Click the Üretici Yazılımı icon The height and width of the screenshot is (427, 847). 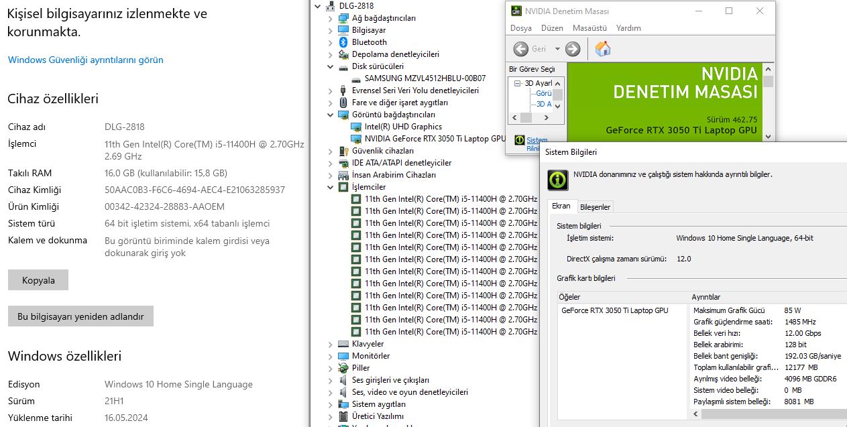[343, 416]
